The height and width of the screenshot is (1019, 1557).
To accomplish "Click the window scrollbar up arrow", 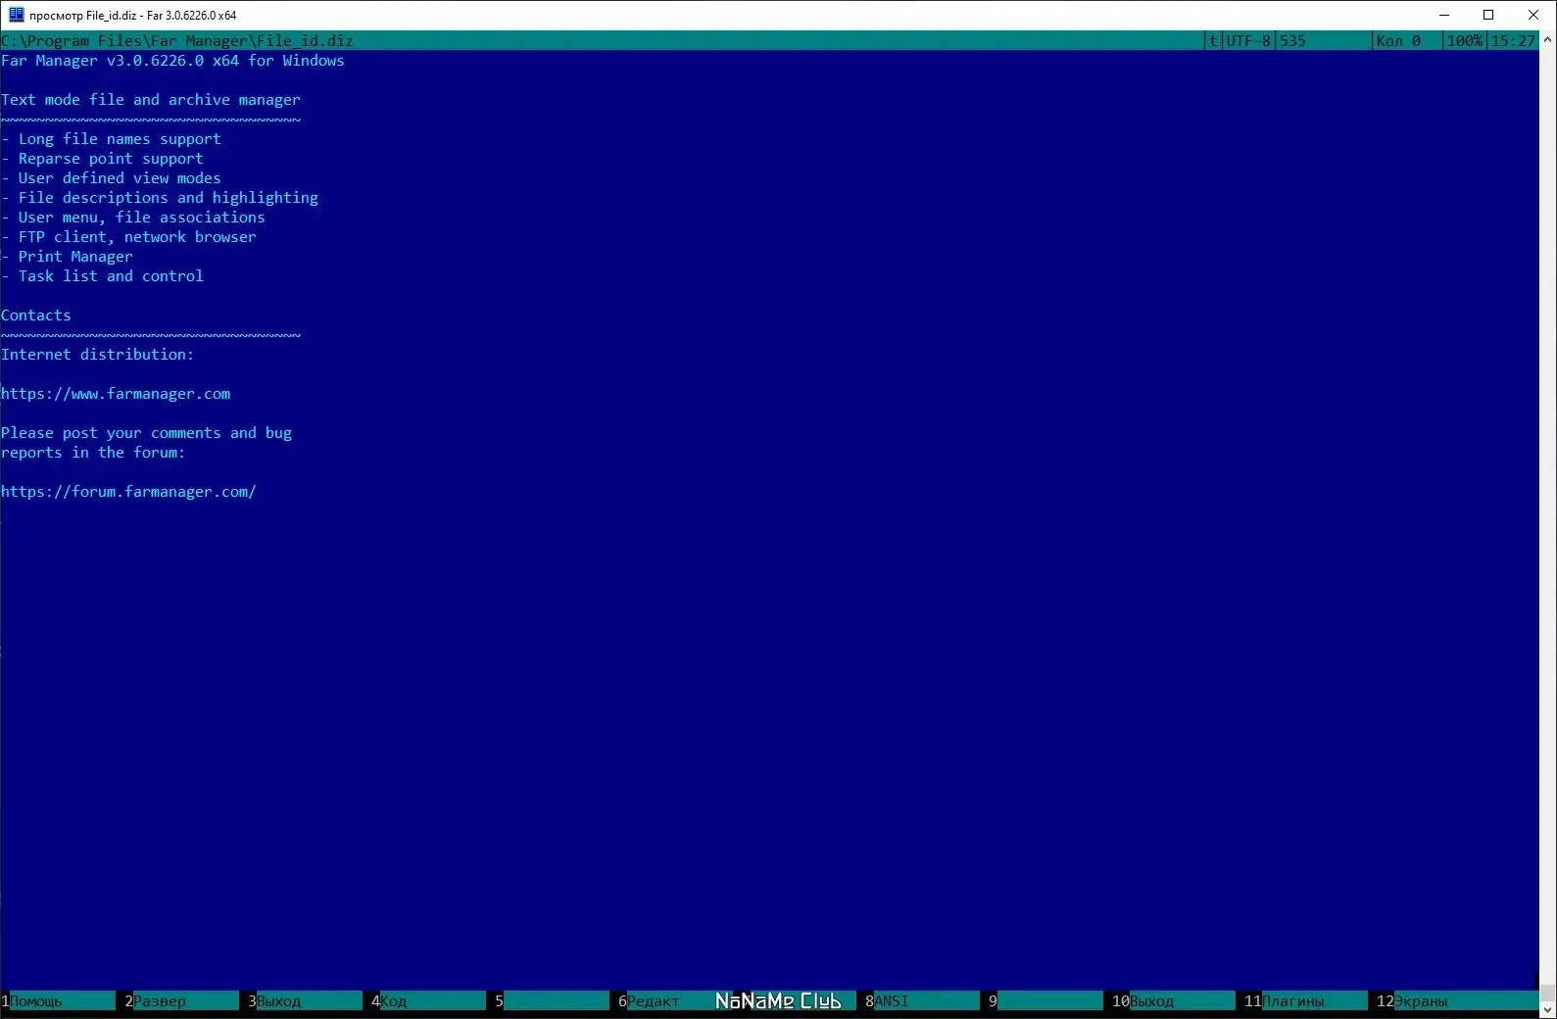I will click(x=1548, y=39).
